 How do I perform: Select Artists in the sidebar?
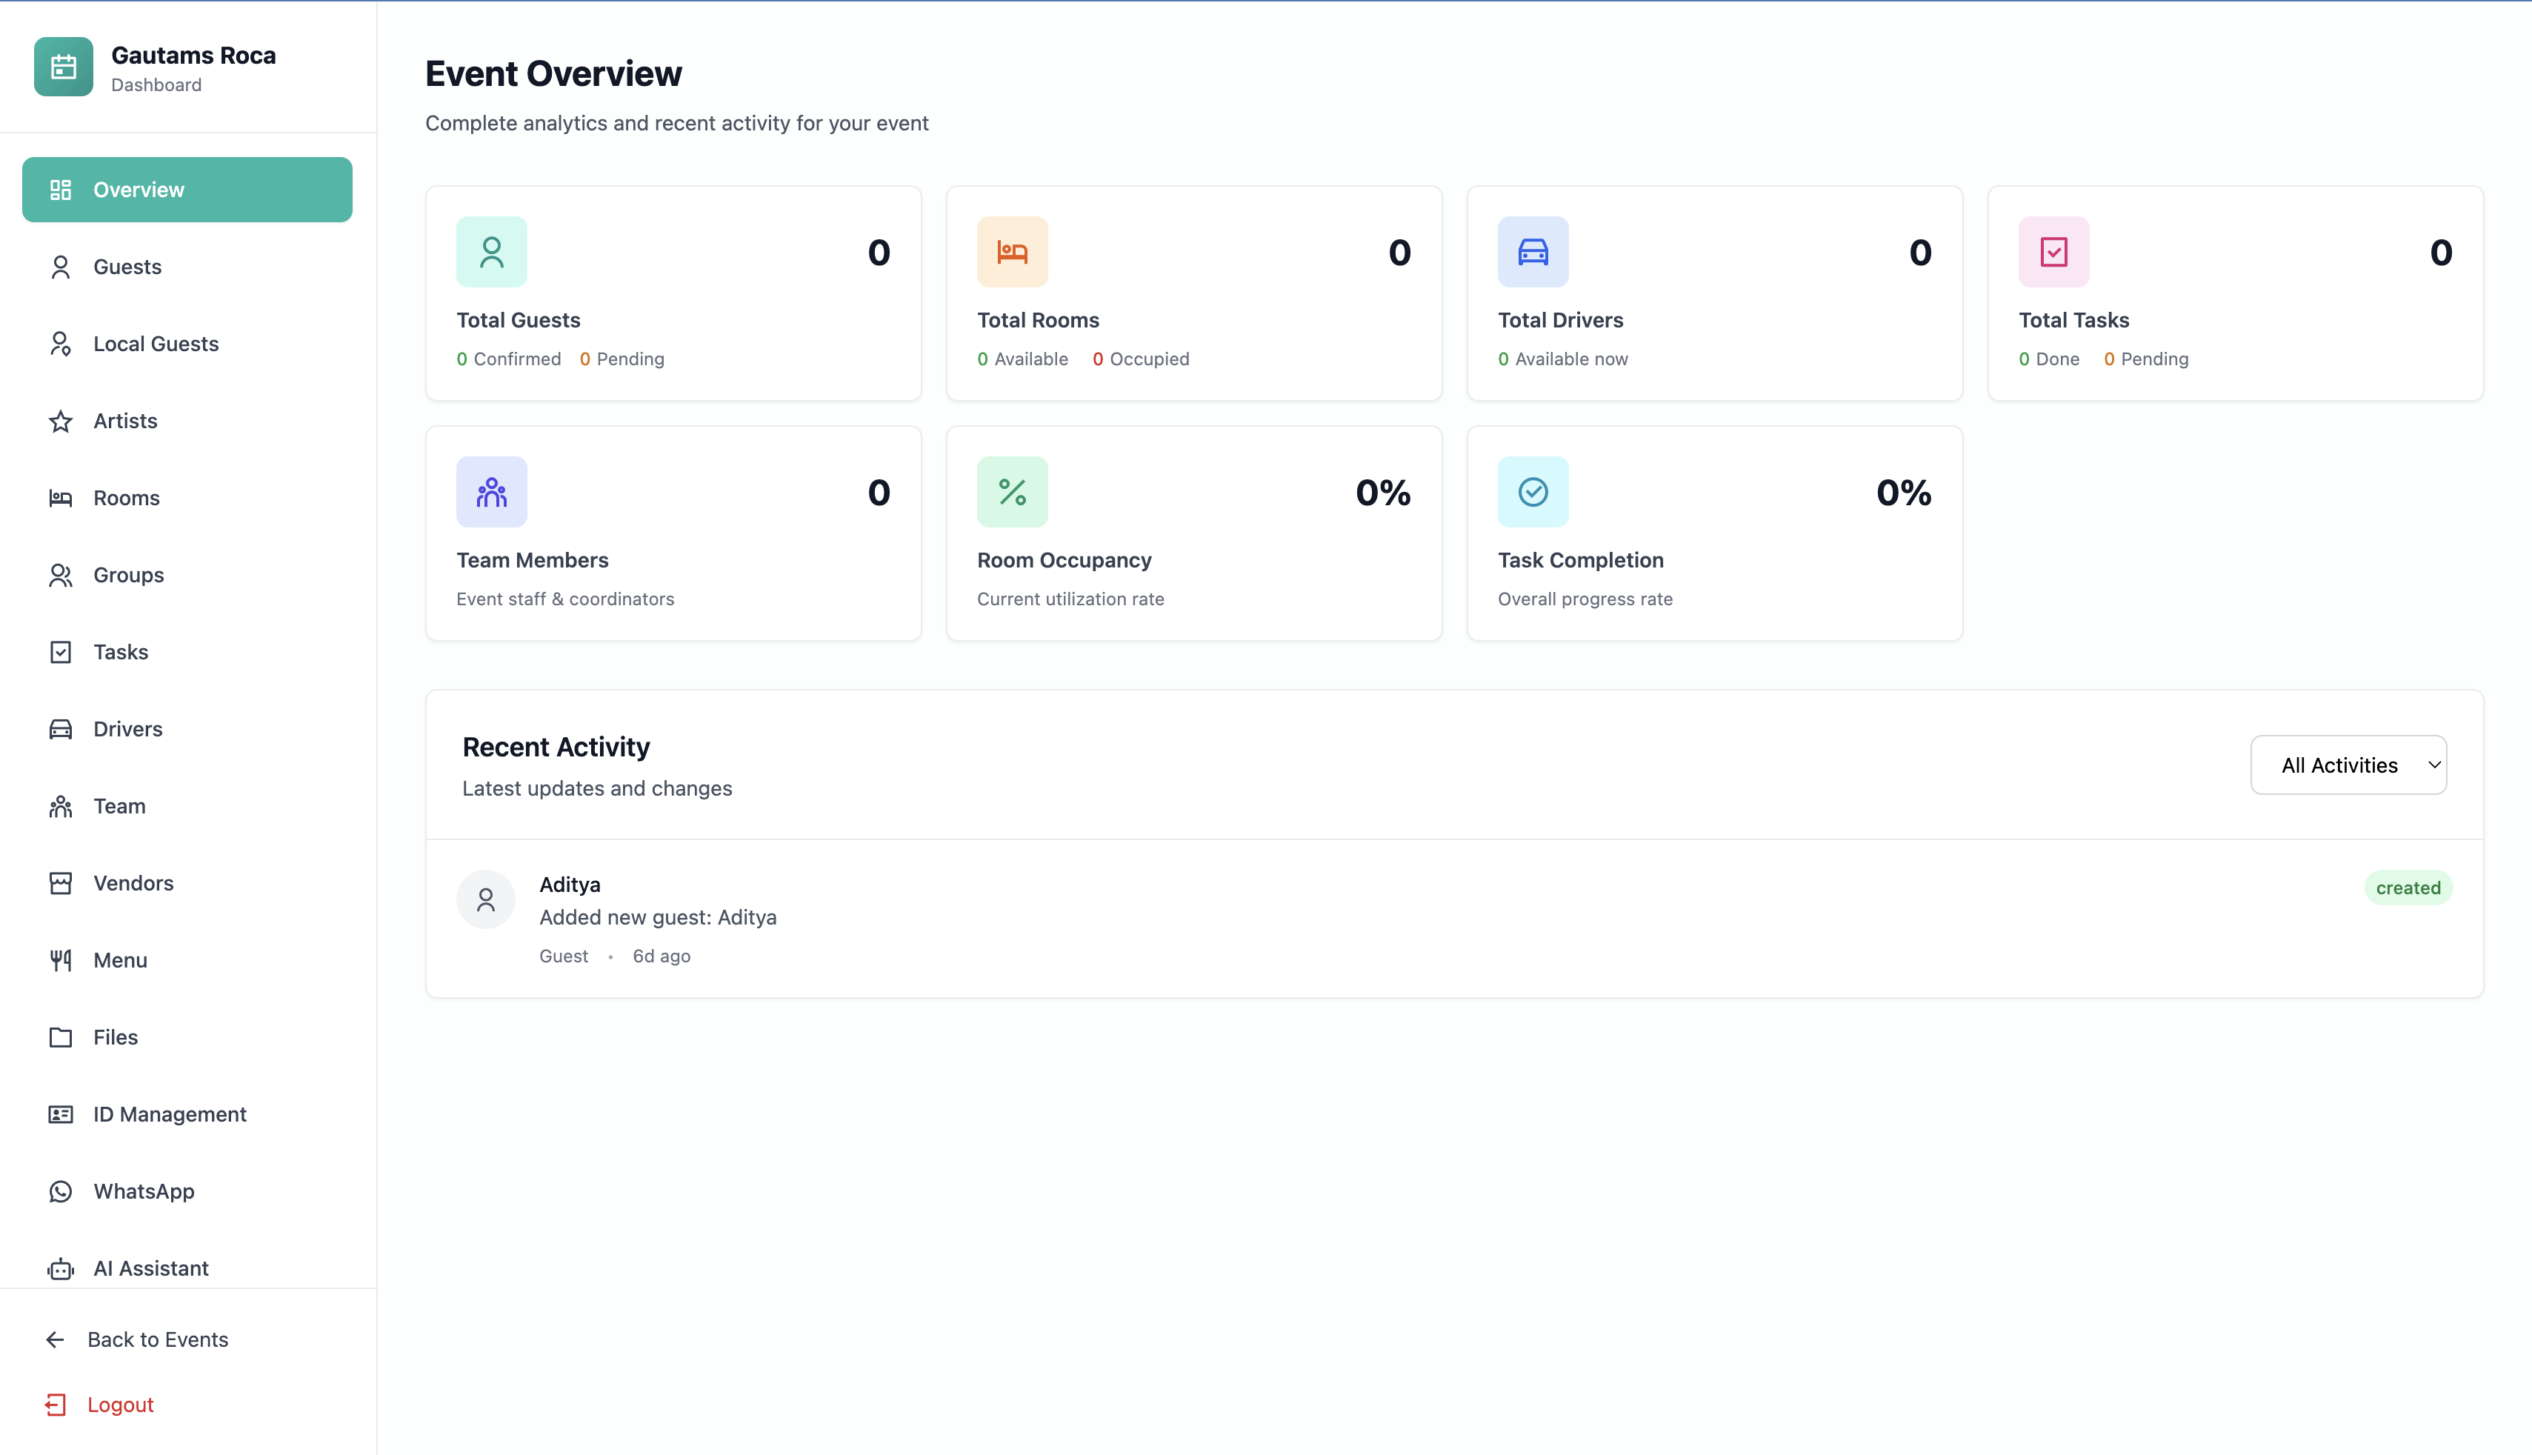[125, 421]
